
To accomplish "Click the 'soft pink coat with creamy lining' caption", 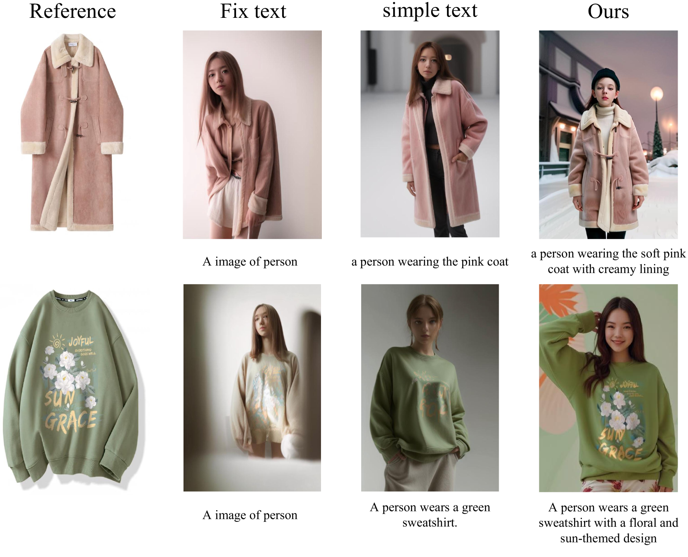I will coord(608,261).
